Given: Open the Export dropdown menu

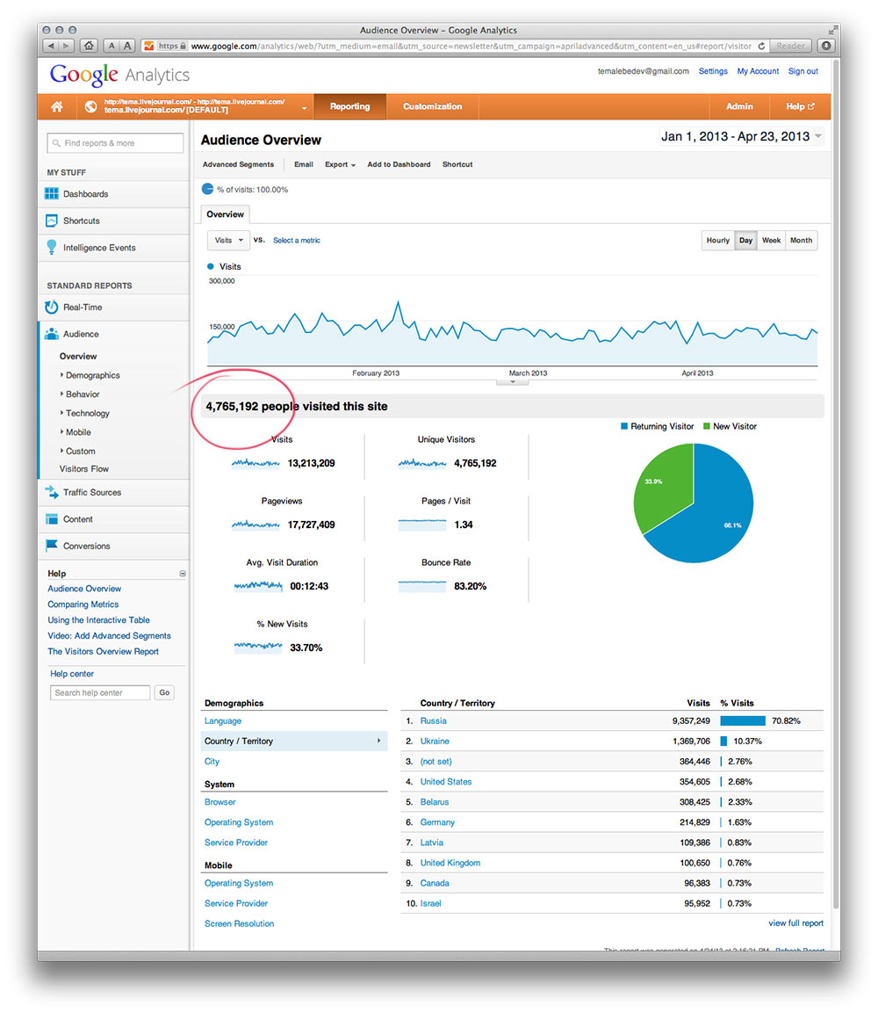Looking at the screenshot, I should click(x=341, y=165).
